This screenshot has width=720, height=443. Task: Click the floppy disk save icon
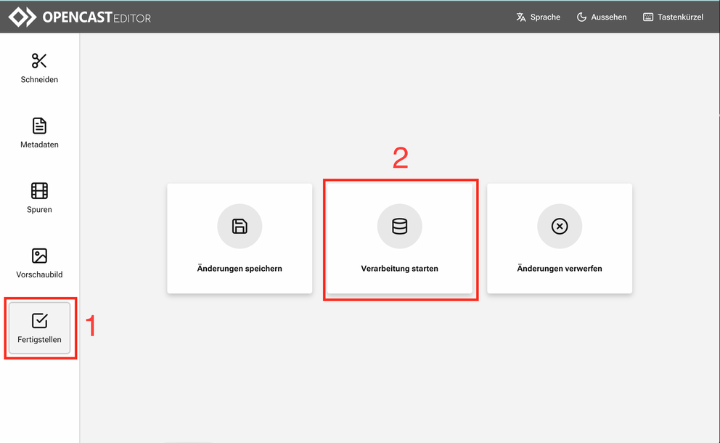point(240,227)
